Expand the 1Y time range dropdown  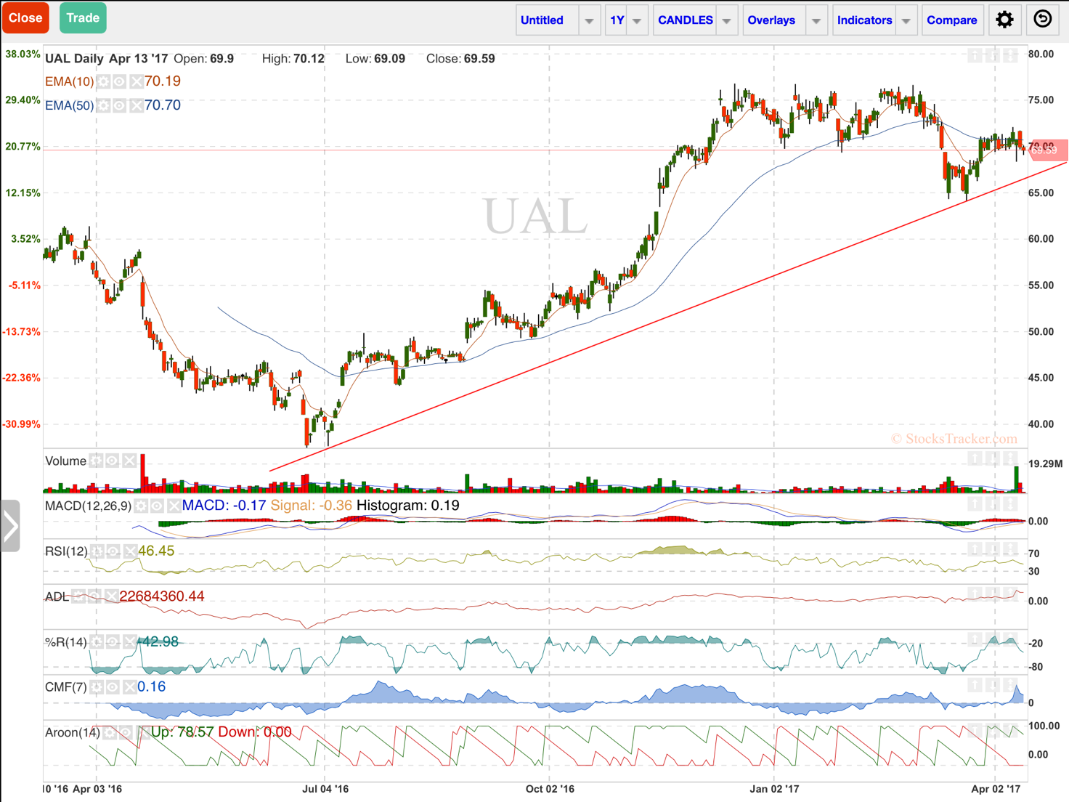click(x=636, y=20)
